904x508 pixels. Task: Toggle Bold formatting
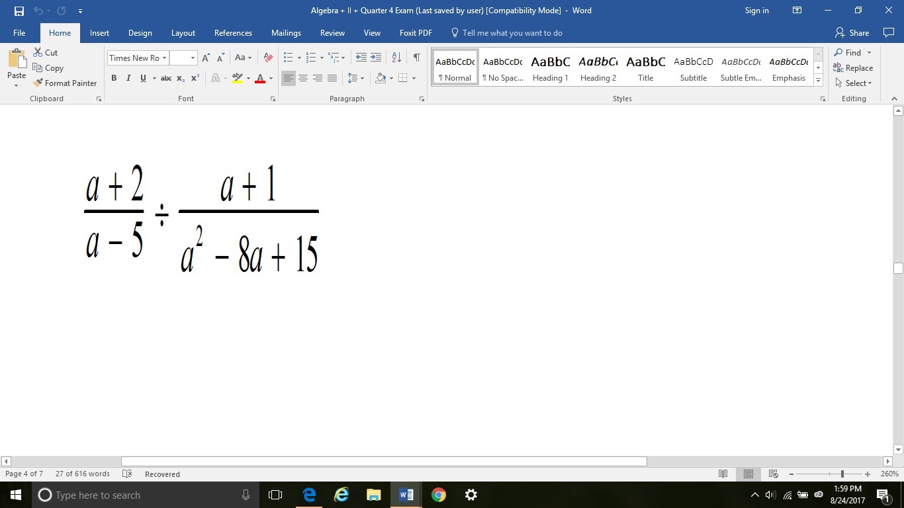pos(114,78)
